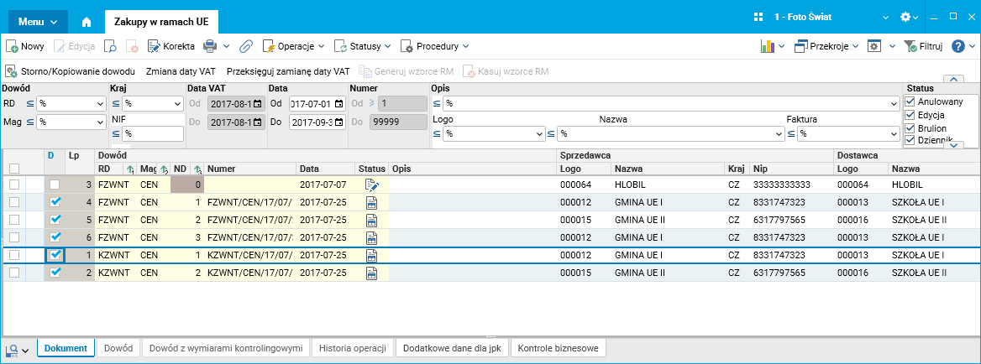Screen dimensions: 981x364
Task: Click Przeksięguj zamianę daty VAT
Action: 288,71
